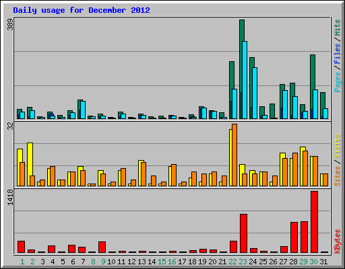Click the green hits bar for day 26
The image size is (345, 269).
pyautogui.click(x=272, y=111)
